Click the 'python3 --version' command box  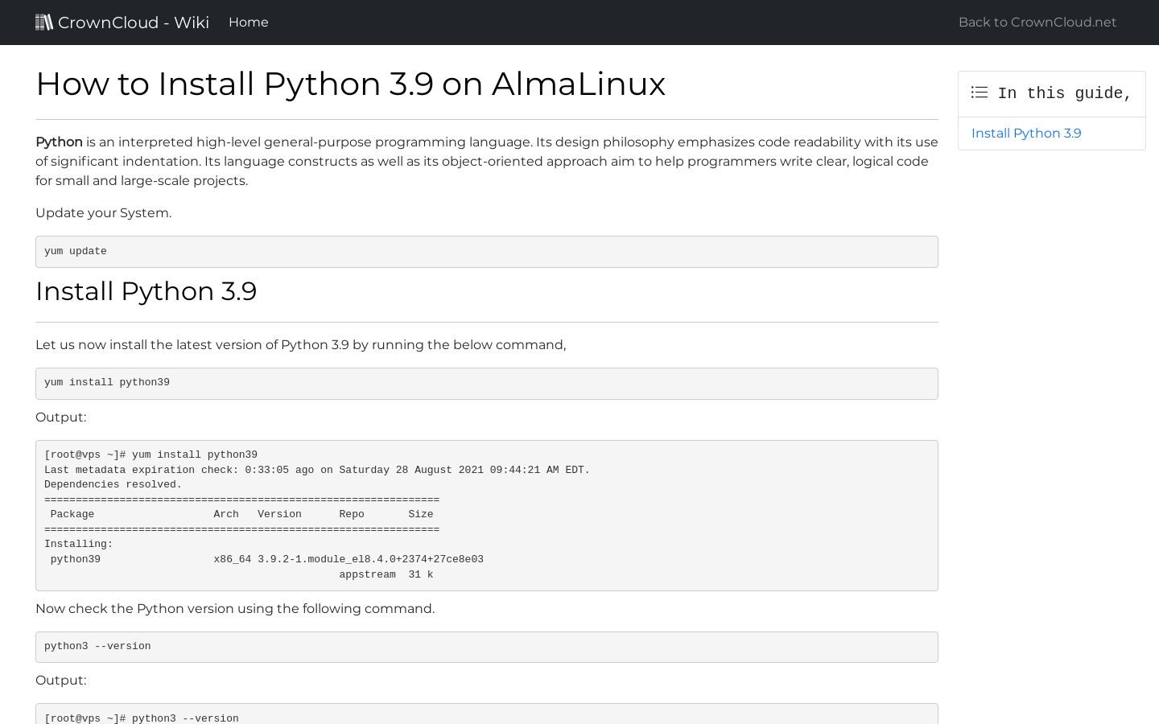click(x=486, y=647)
